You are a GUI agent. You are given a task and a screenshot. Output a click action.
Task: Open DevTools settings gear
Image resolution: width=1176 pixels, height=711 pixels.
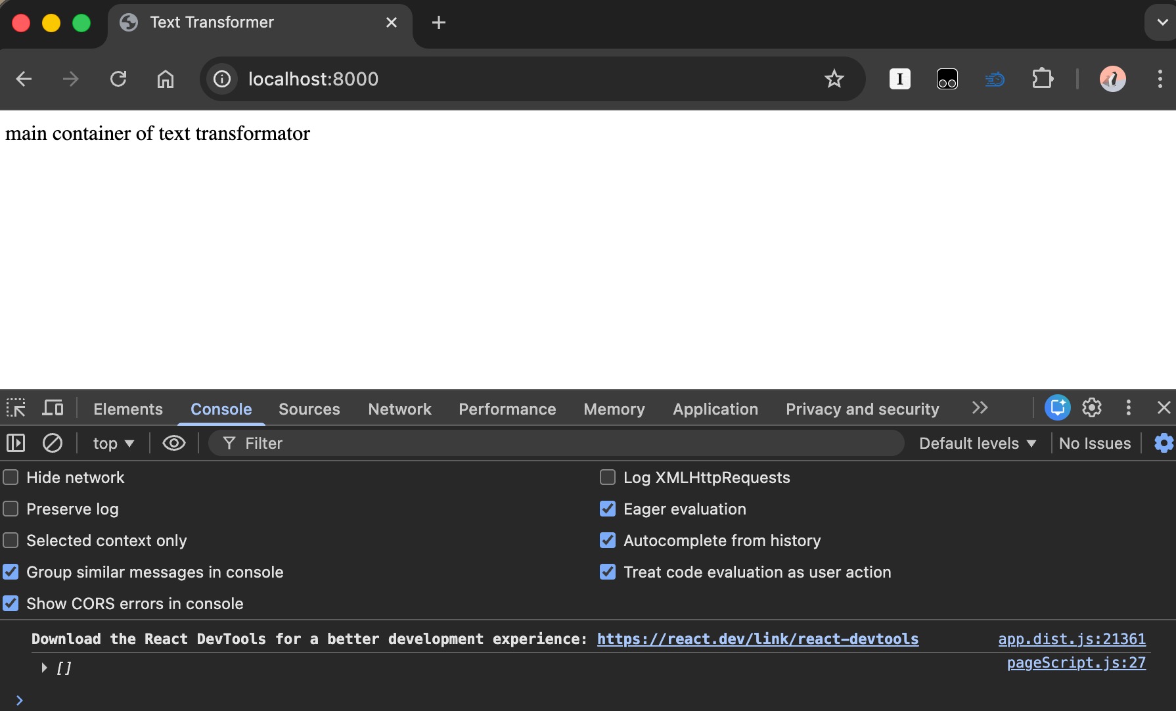[x=1091, y=408]
